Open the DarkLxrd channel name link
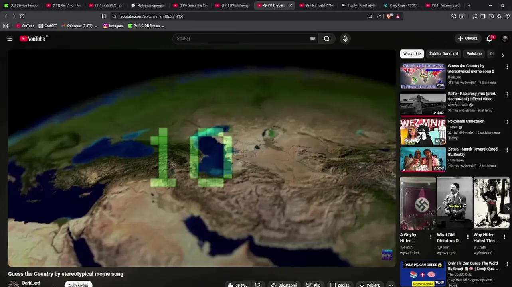The image size is (512, 287). coord(31,283)
